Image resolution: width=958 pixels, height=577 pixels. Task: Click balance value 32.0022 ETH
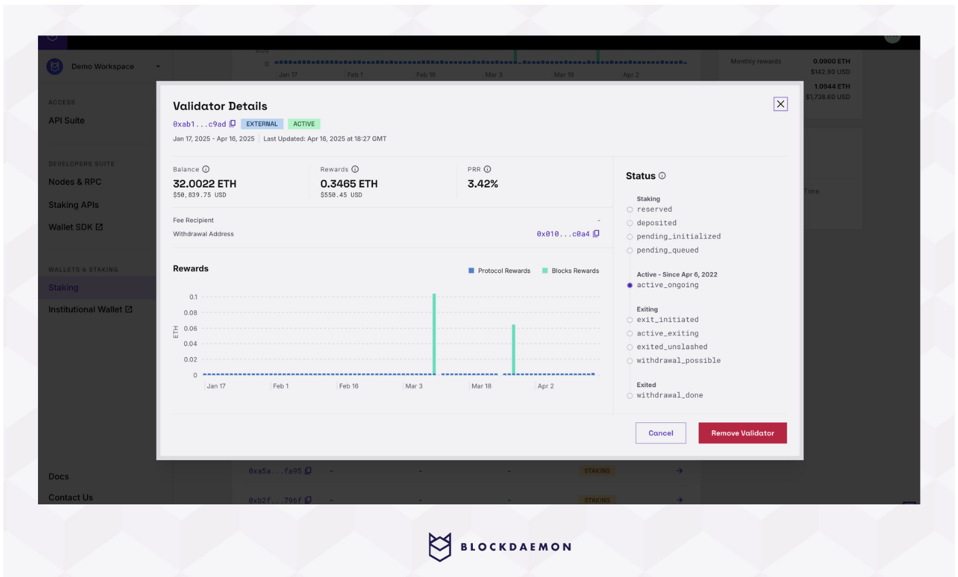pyautogui.click(x=205, y=184)
